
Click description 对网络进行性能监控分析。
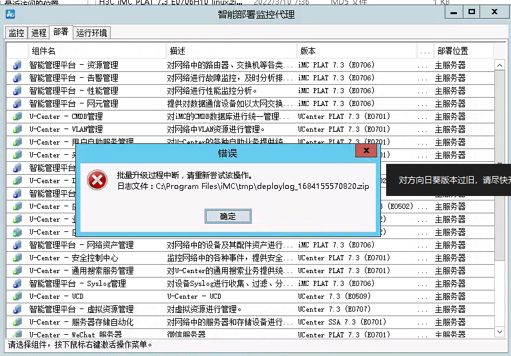[212, 91]
